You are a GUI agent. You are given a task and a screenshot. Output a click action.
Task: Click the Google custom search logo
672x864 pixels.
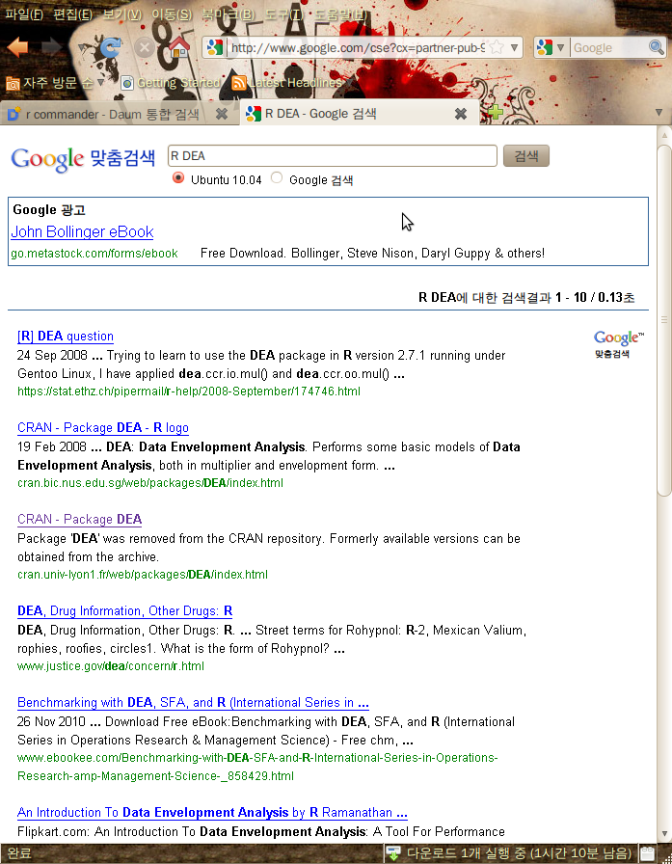(x=83, y=159)
